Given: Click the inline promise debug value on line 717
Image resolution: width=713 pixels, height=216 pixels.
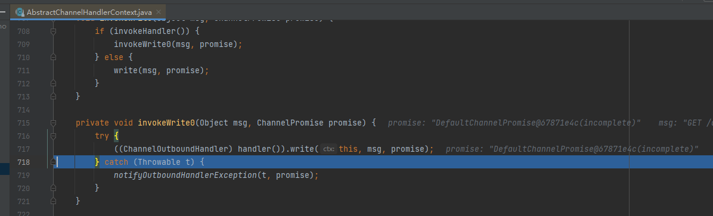Looking at the screenshot, I should tap(572, 149).
